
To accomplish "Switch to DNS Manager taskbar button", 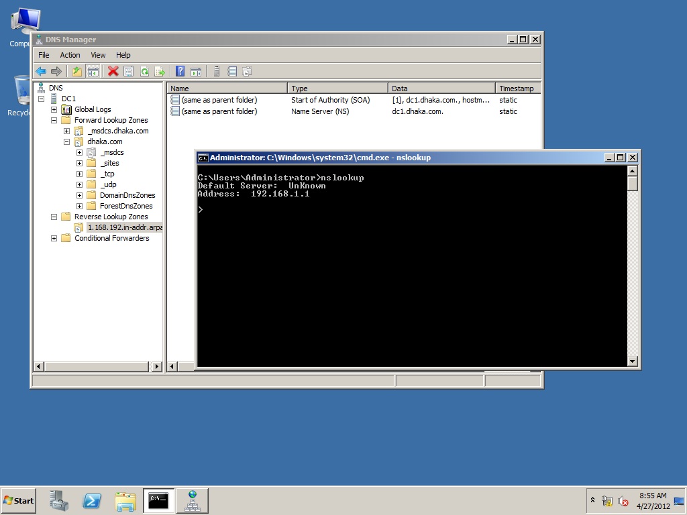I will (x=193, y=500).
